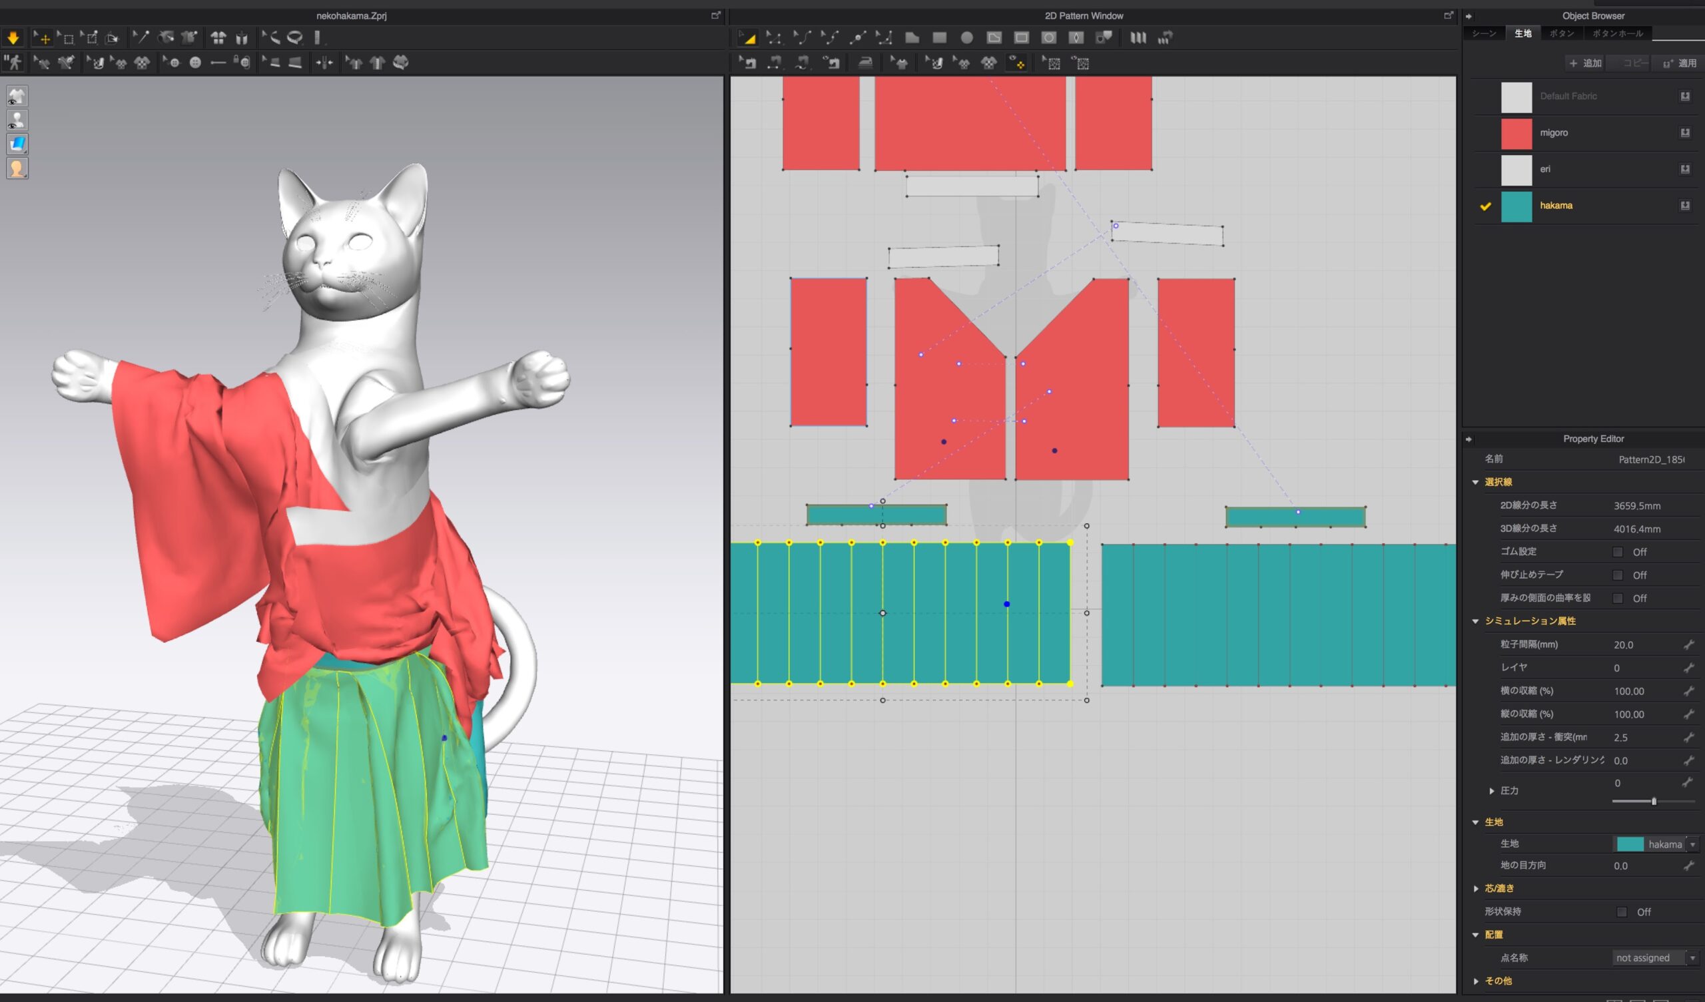
Task: Click the 追加 add fabric button
Action: (x=1584, y=63)
